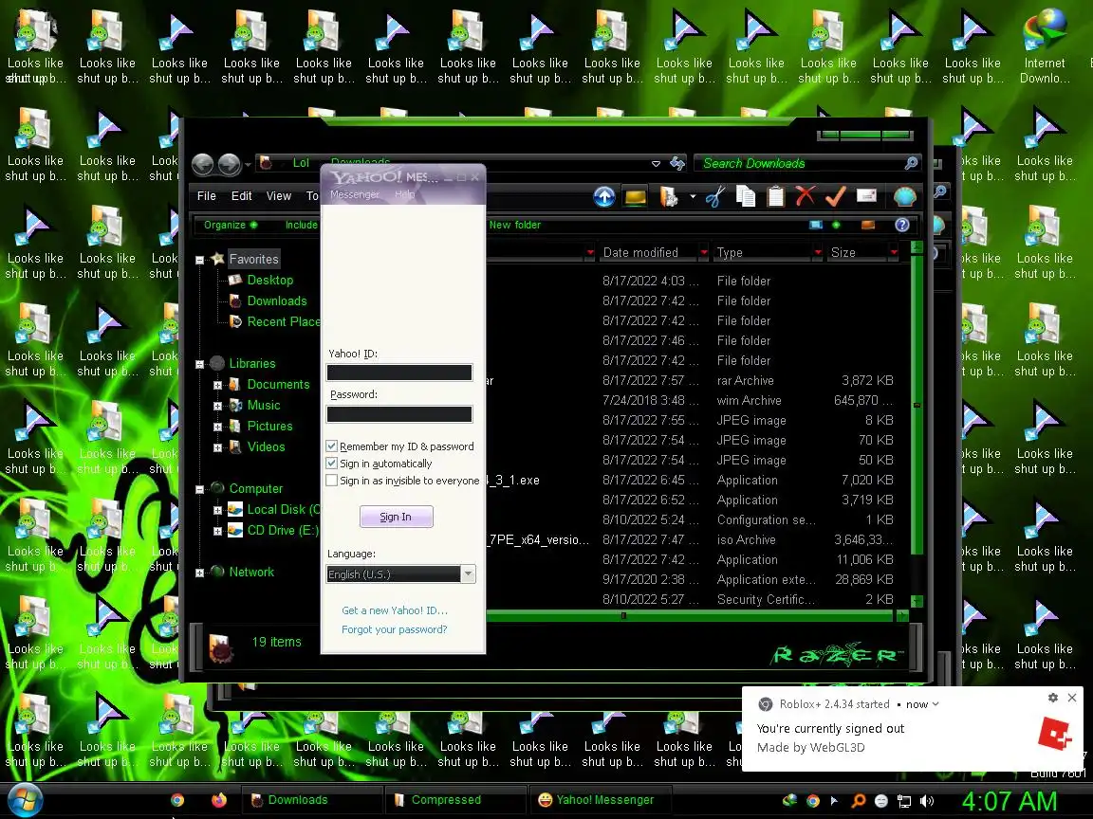This screenshot has width=1093, height=819.
Task: Click the orange checkmark Properties icon
Action: (x=835, y=196)
